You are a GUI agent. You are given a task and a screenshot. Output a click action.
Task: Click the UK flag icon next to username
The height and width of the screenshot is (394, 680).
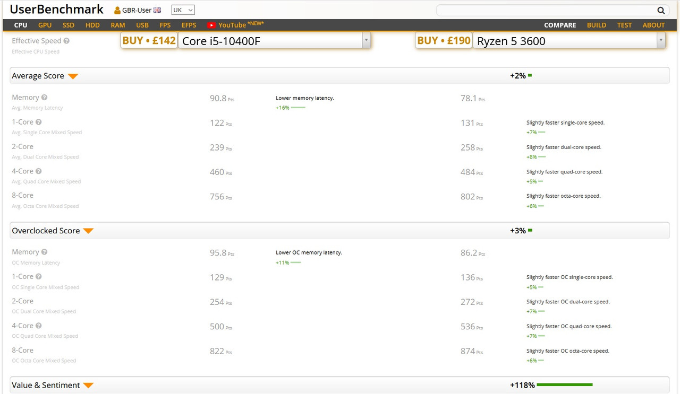pos(157,10)
